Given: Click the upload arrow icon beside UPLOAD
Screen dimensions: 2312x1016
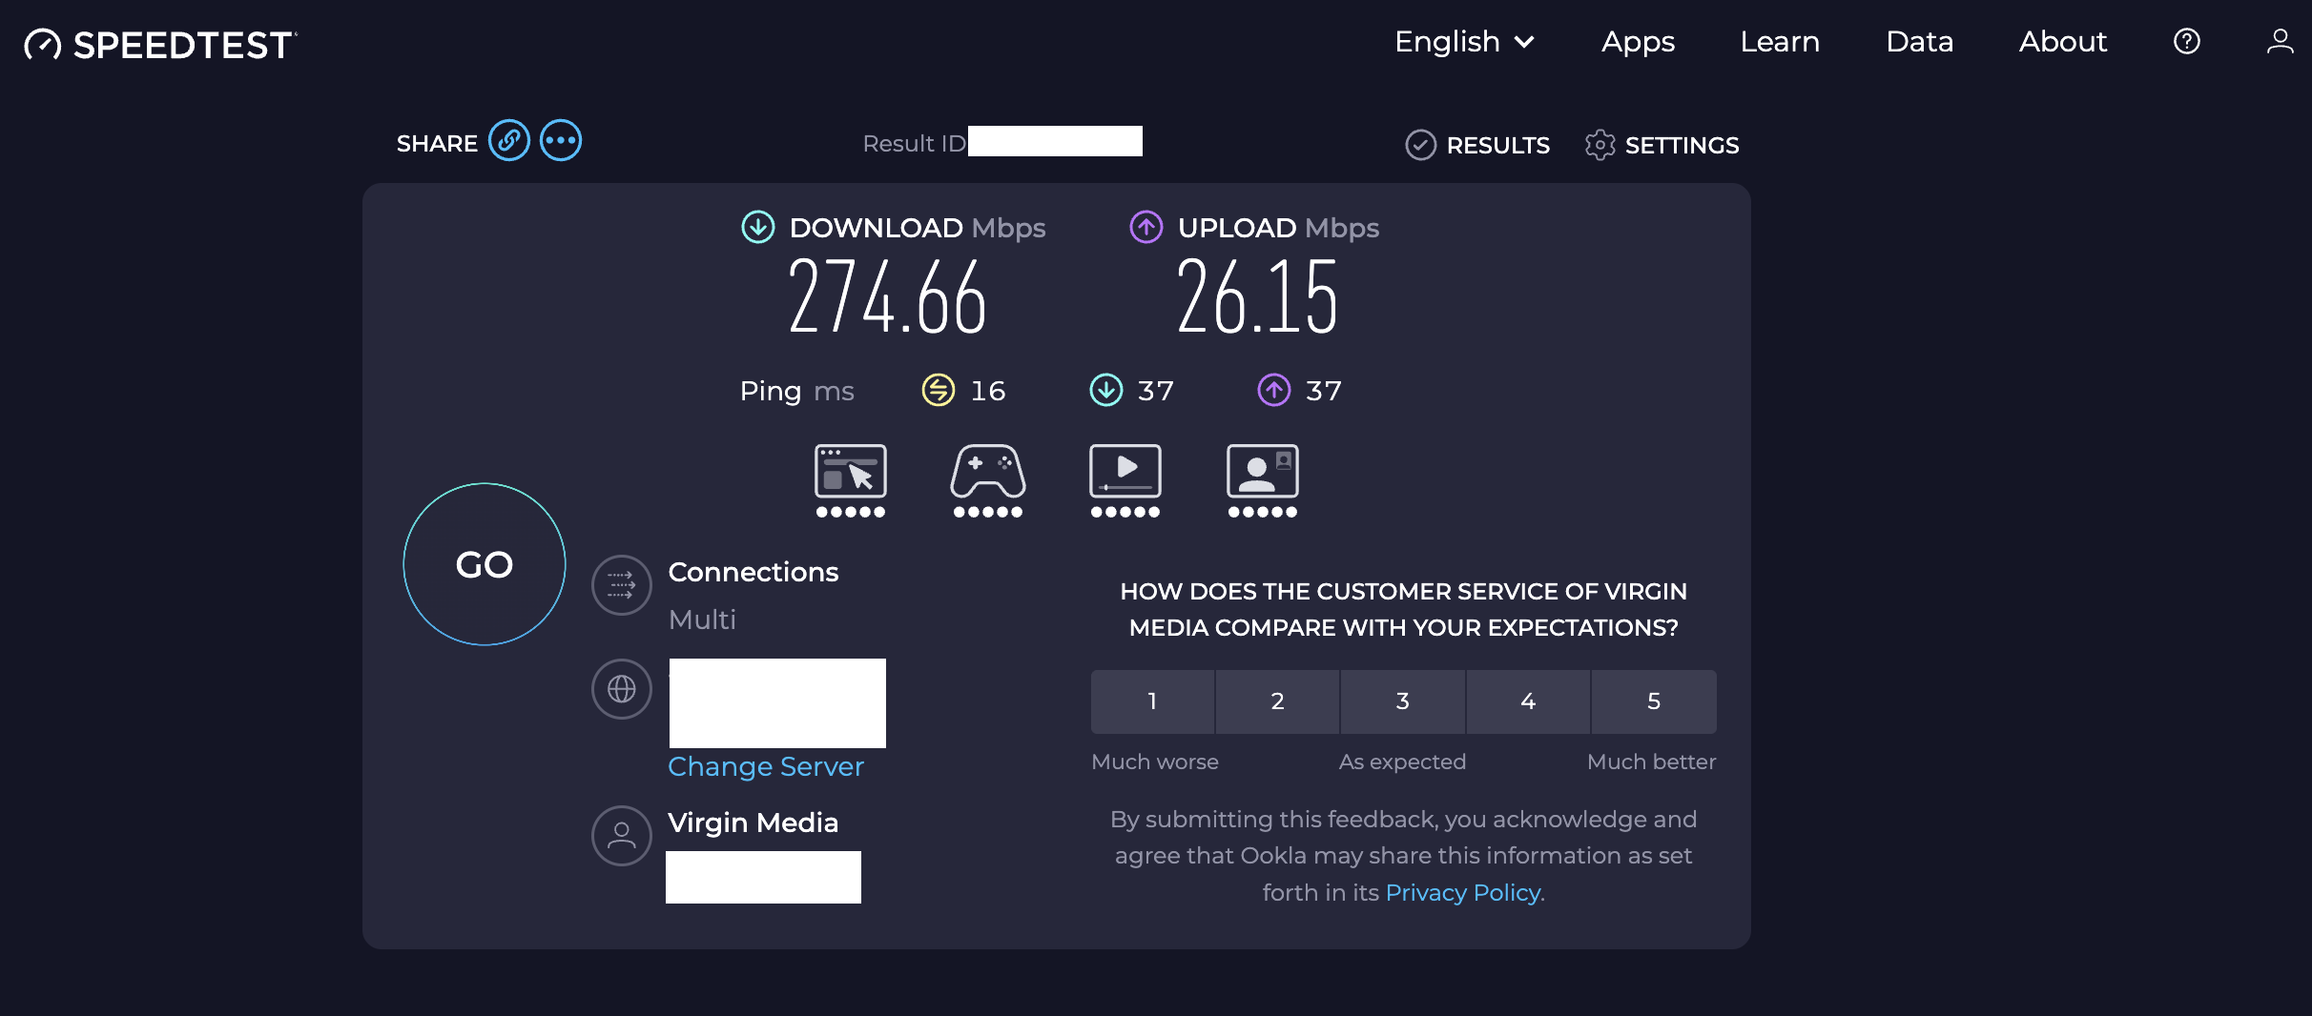Looking at the screenshot, I should click(x=1146, y=227).
